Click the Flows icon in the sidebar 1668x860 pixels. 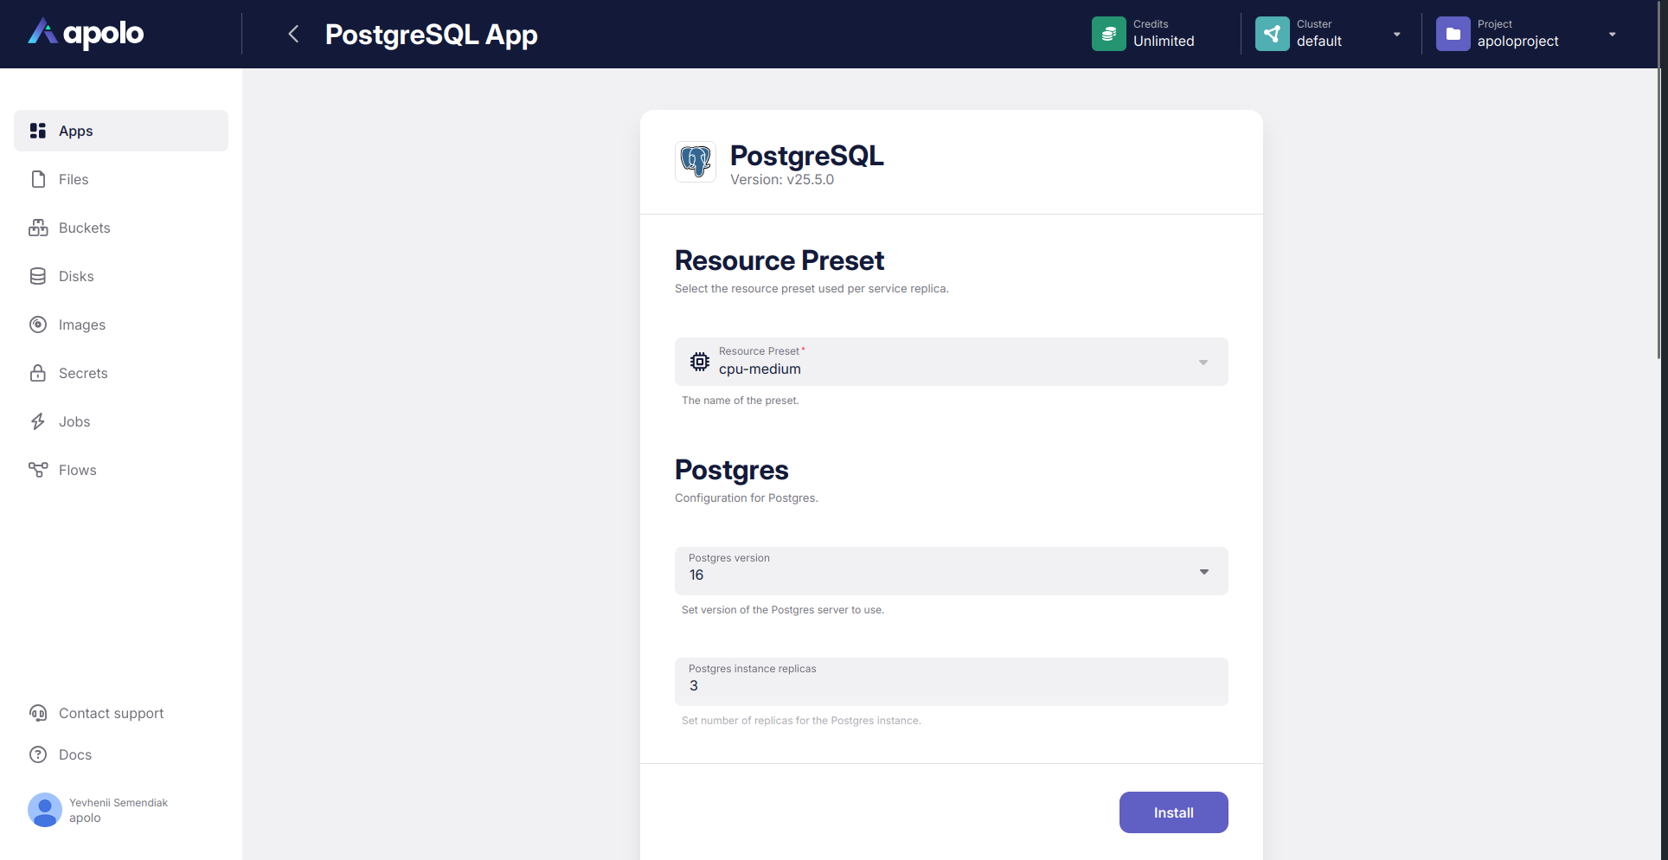pyautogui.click(x=38, y=470)
